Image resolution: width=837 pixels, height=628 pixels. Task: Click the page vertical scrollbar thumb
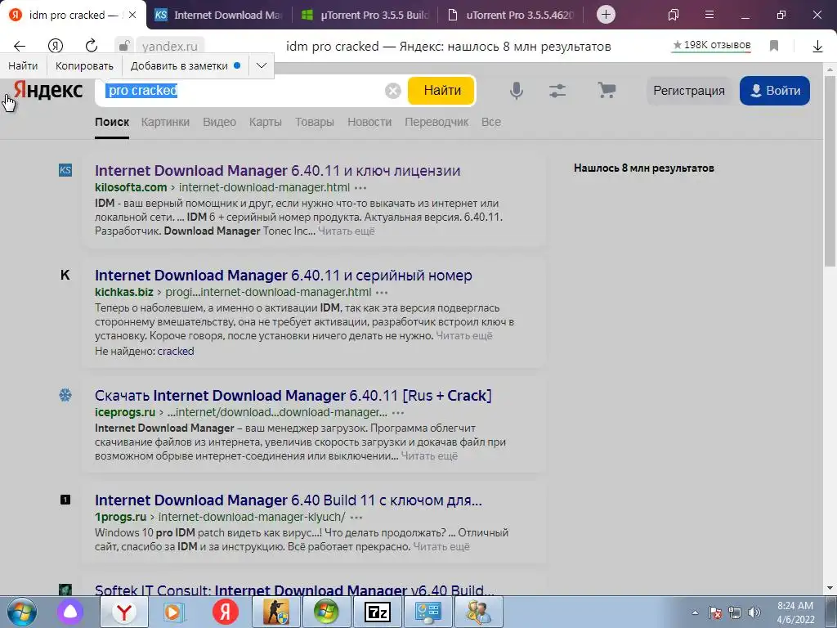point(830,171)
